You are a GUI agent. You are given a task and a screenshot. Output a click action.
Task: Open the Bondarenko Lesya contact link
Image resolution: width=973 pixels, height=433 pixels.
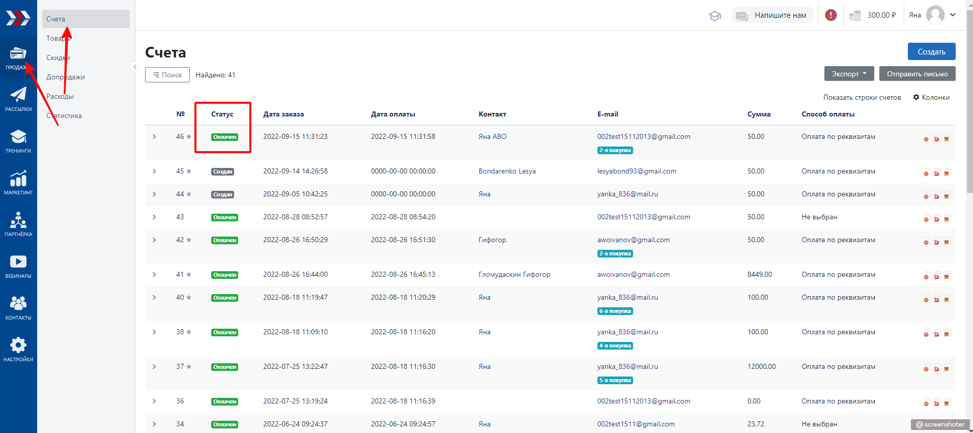(x=507, y=171)
